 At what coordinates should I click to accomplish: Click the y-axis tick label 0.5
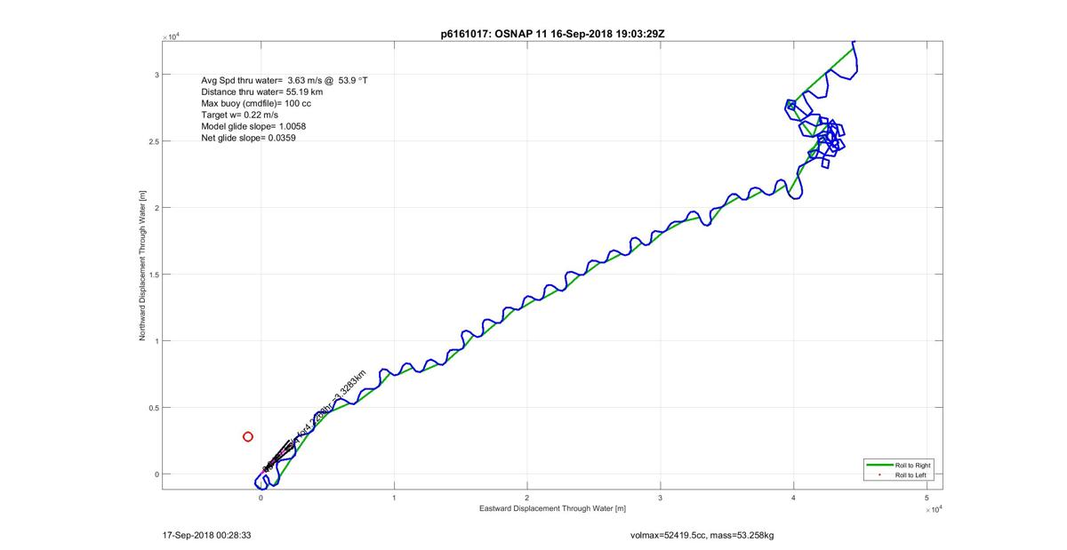pos(152,408)
